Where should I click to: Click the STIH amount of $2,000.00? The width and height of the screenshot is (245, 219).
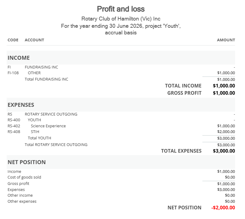coord(226,132)
